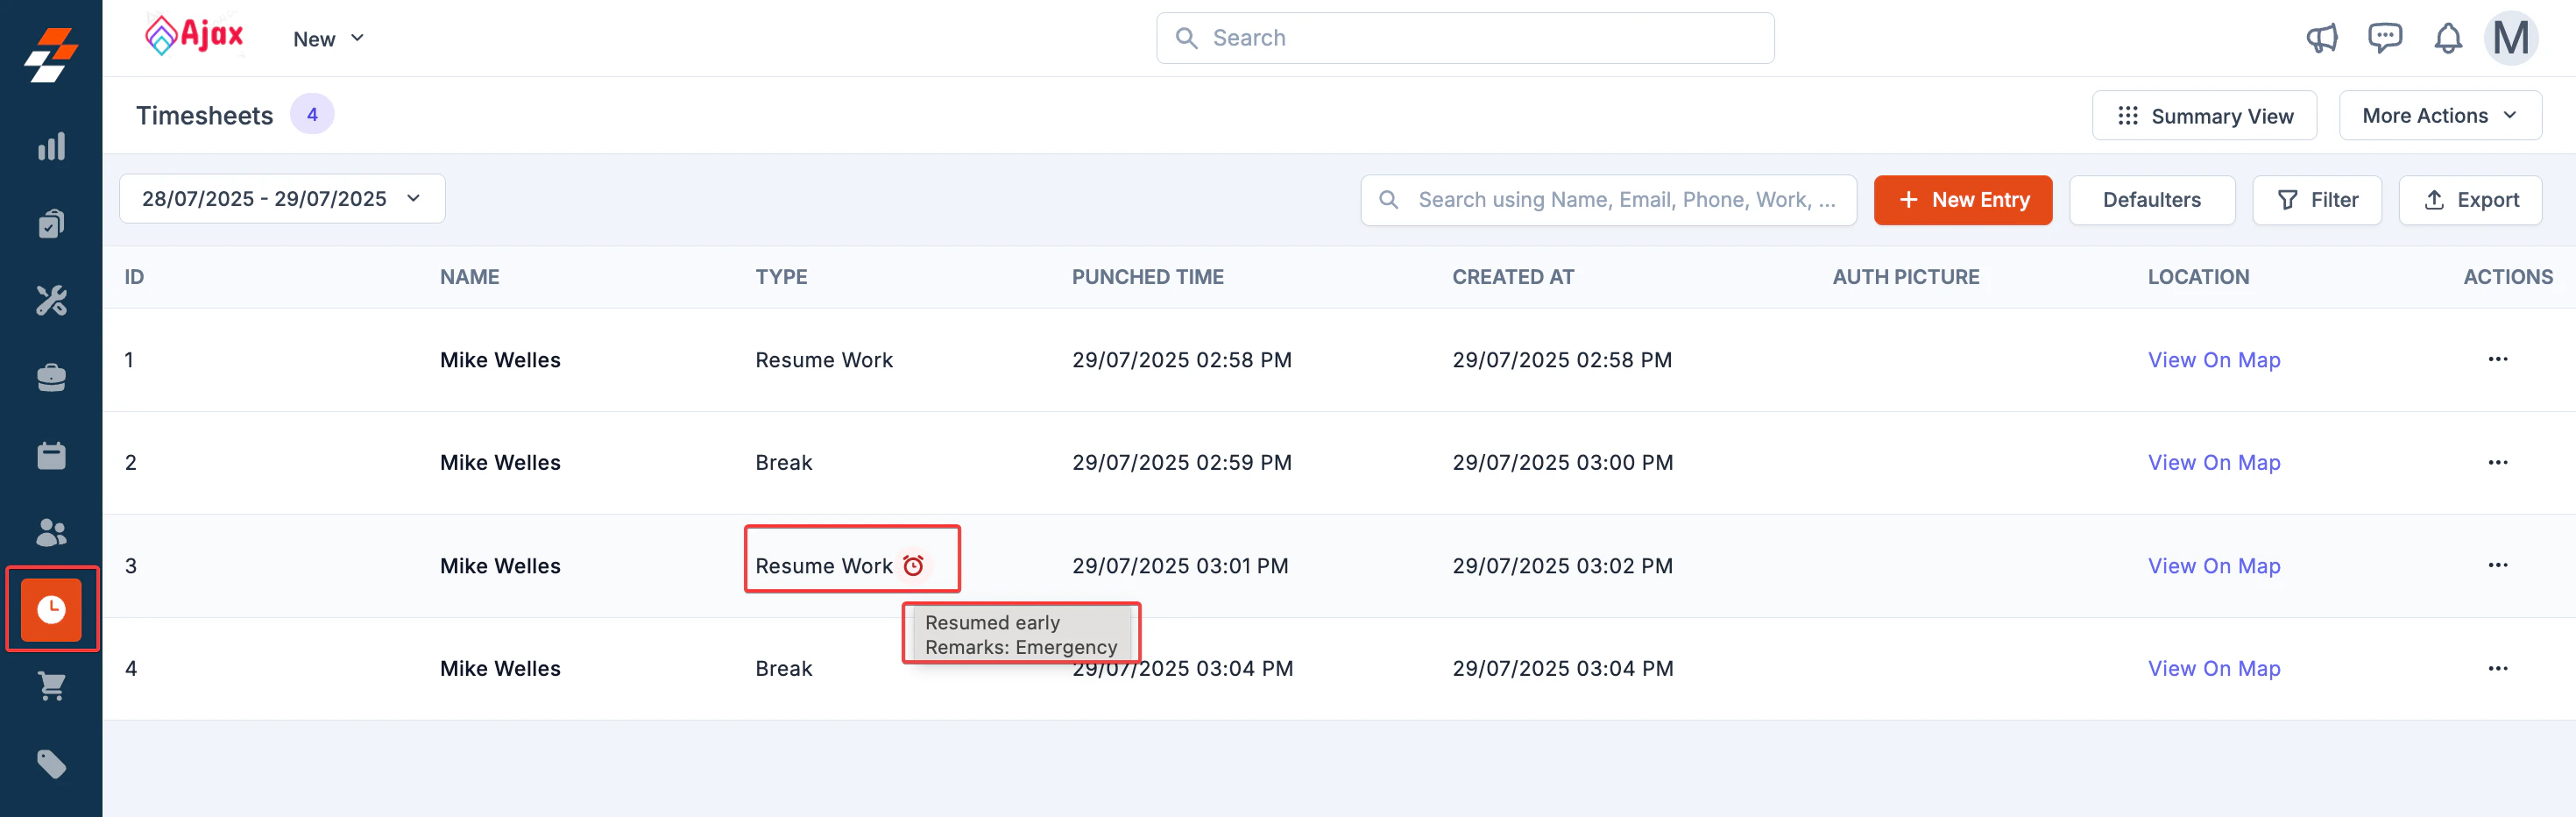Expand the date range 28/07/2025 - 29/07/2025 dropdown
The image size is (2576, 817).
(x=282, y=199)
